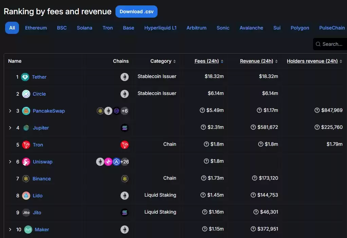Viewport: 347px width, 238px height.
Task: Show the +26 more chains for Uniswap
Action: pos(125,162)
